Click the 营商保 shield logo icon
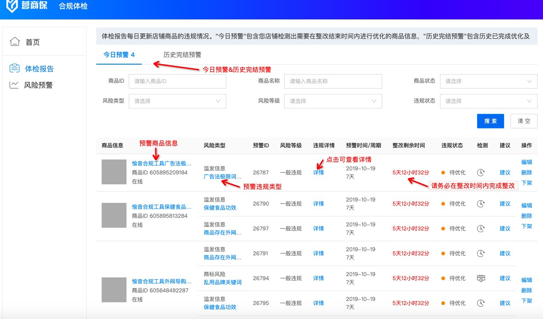The height and width of the screenshot is (319, 543). click(x=13, y=6)
